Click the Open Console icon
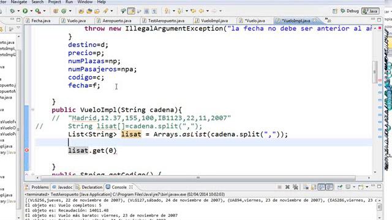The height and width of the screenshot is (220, 392). click(x=361, y=187)
